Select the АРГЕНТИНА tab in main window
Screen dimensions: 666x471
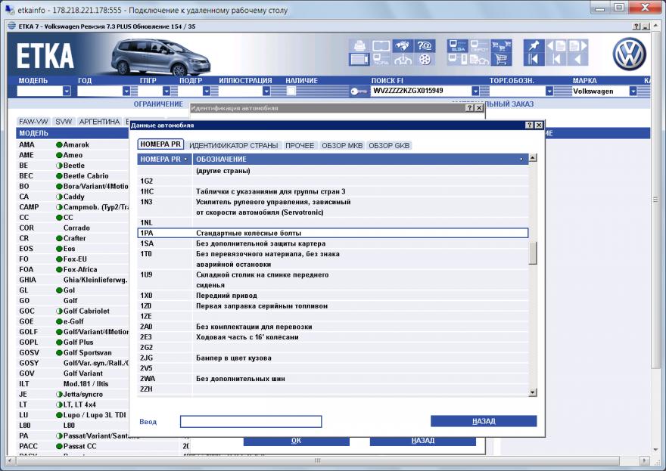coord(99,122)
